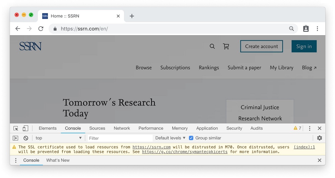Select the drawer Console tab

click(31, 161)
